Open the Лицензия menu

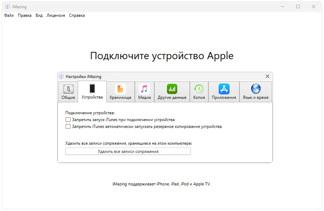pos(56,15)
